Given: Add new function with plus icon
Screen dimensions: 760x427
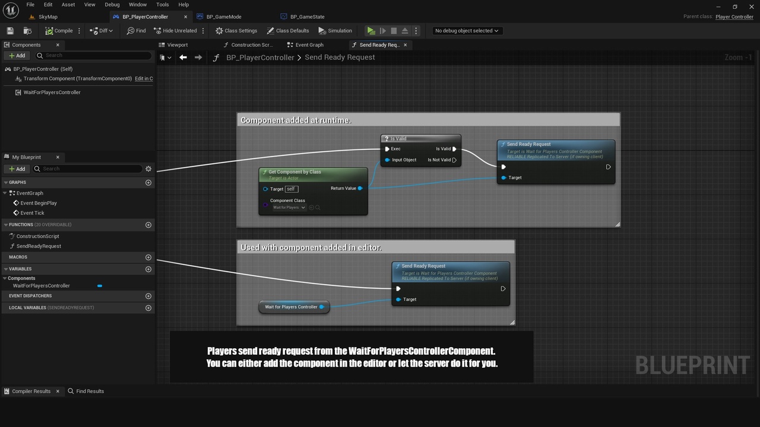Looking at the screenshot, I should [148, 225].
